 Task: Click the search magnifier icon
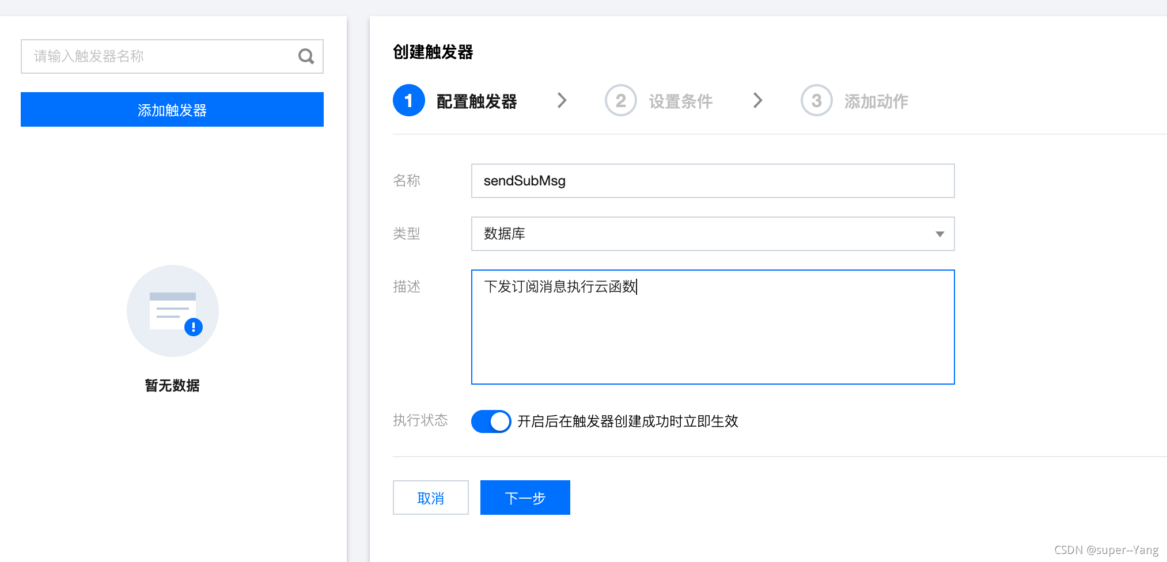tap(306, 56)
